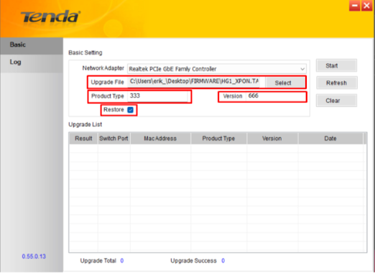
Task: Click the Version column header in list
Action: pos(272,139)
